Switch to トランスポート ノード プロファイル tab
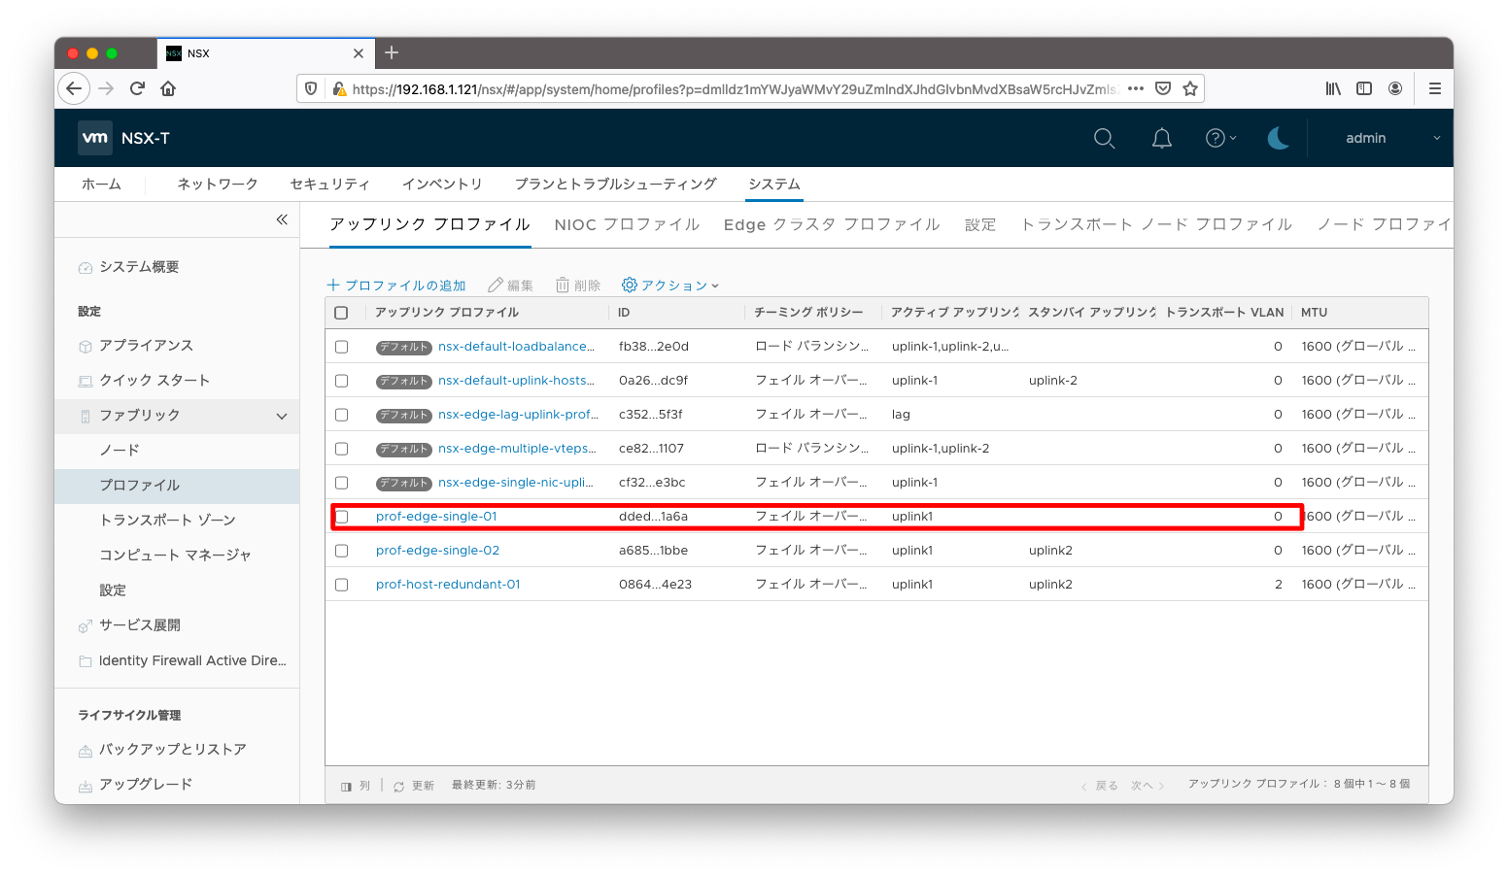This screenshot has width=1508, height=876. (1156, 224)
